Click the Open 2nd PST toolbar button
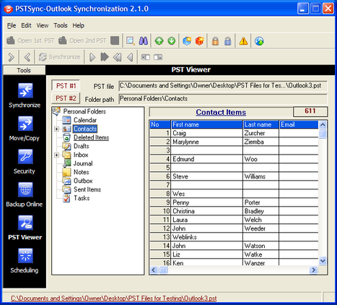 pyautogui.click(x=83, y=40)
